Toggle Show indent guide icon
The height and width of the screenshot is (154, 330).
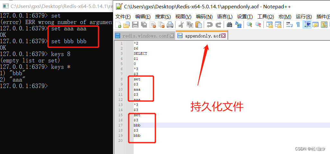tap(307, 25)
